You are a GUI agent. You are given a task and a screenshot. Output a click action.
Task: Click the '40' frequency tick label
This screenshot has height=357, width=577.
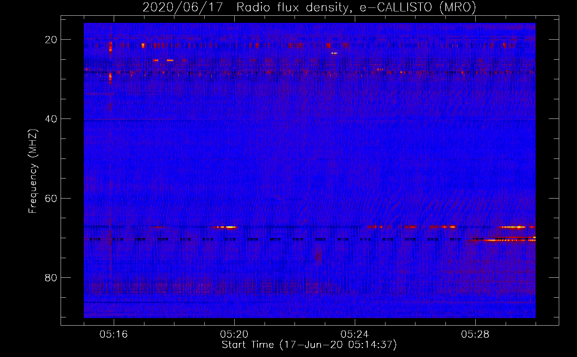51,119
